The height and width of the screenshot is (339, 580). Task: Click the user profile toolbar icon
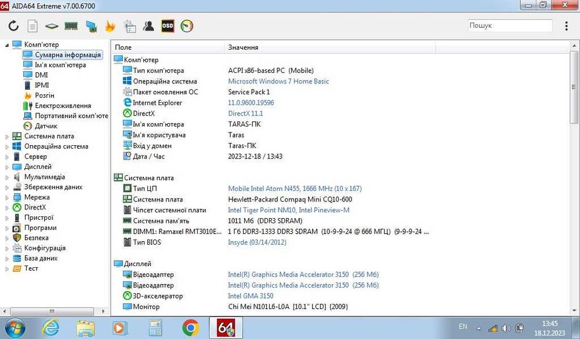coord(148,26)
